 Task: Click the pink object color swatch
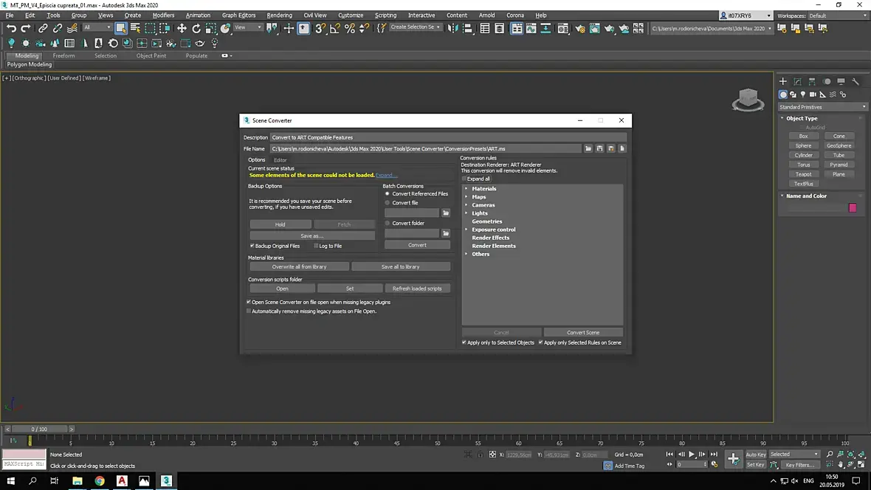853,208
